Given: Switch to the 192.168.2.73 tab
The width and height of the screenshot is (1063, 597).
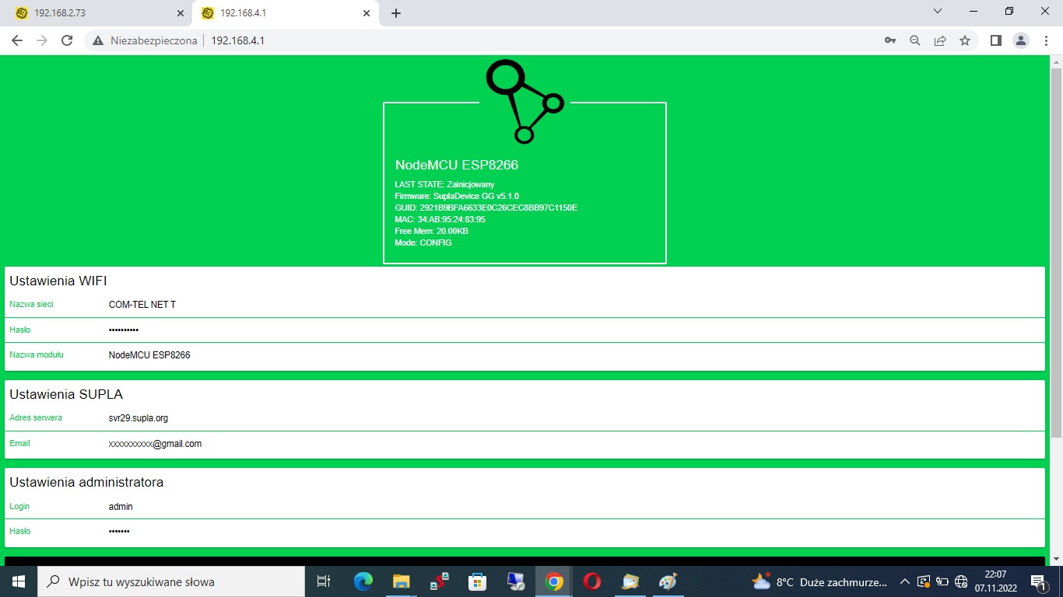Looking at the screenshot, I should pos(99,13).
